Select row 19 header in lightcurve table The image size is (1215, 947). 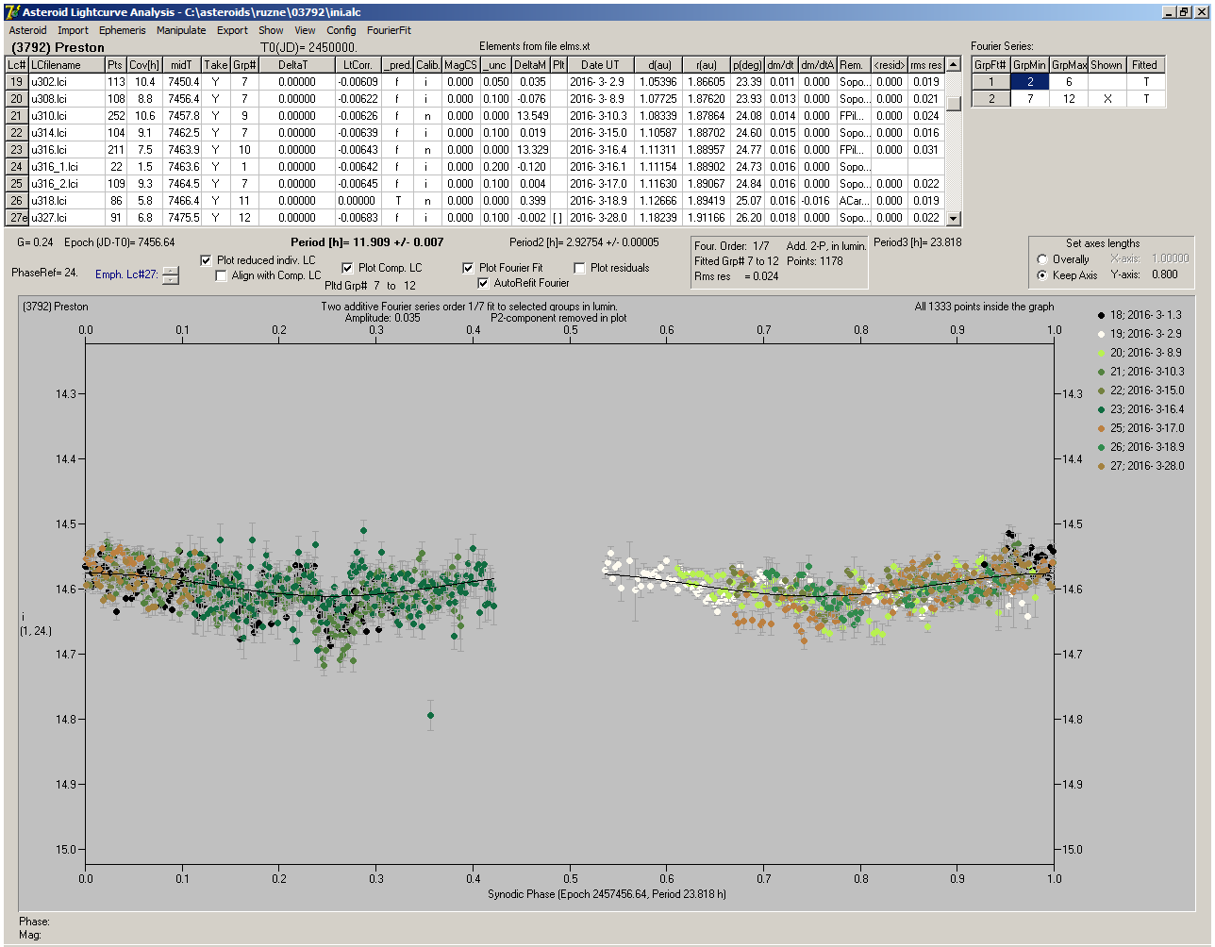point(17,82)
